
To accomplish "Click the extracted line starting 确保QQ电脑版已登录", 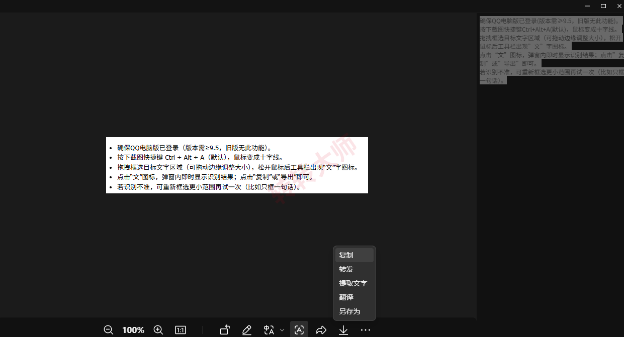I will point(550,21).
